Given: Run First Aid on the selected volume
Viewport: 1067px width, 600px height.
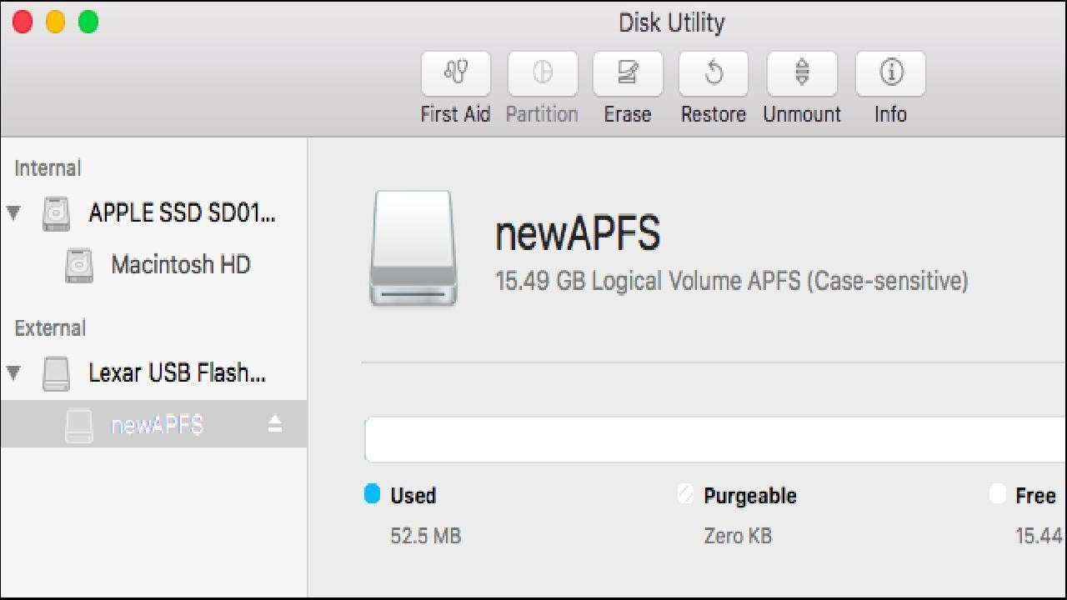Looking at the screenshot, I should 455,74.
